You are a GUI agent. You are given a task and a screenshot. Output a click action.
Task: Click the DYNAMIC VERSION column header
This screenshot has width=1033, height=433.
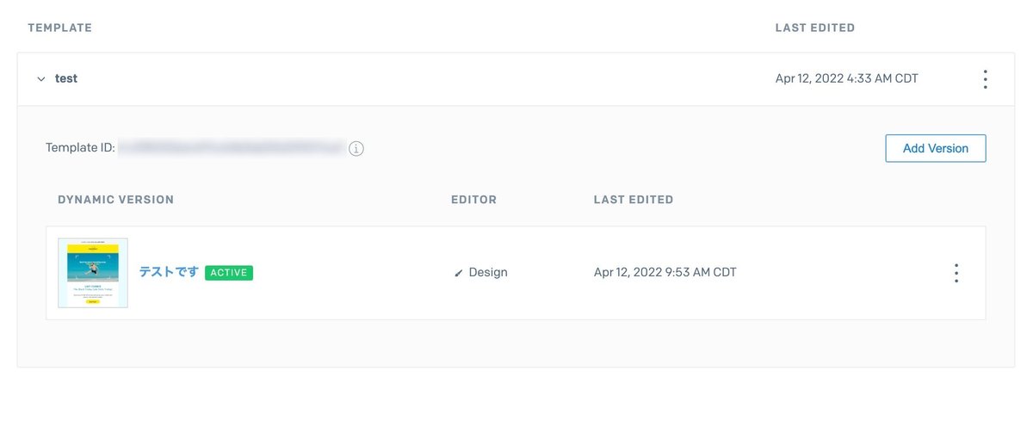click(115, 200)
